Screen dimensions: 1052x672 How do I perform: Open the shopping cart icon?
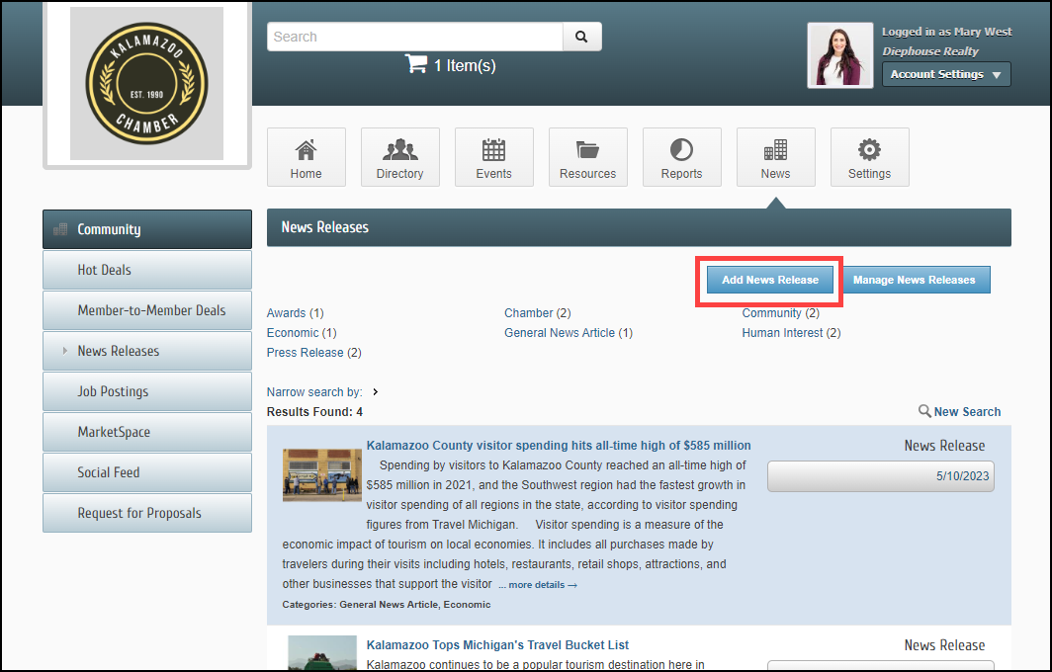coord(415,65)
